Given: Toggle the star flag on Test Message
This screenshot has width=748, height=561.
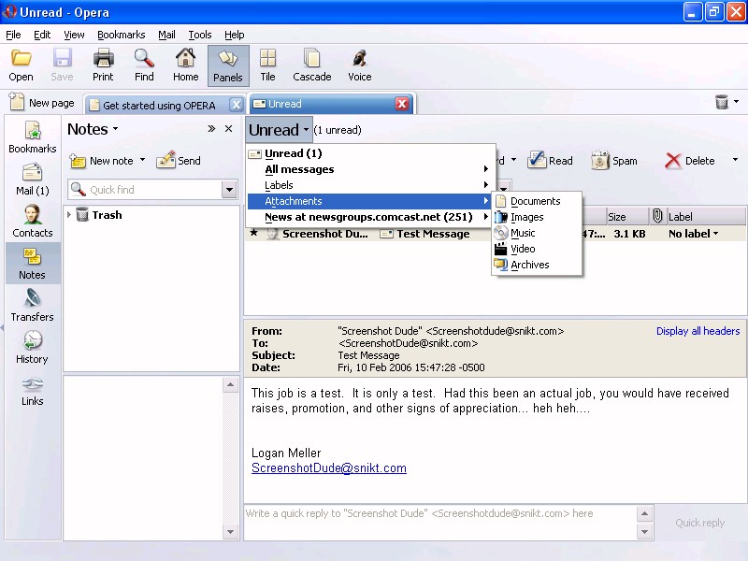Looking at the screenshot, I should coord(252,234).
